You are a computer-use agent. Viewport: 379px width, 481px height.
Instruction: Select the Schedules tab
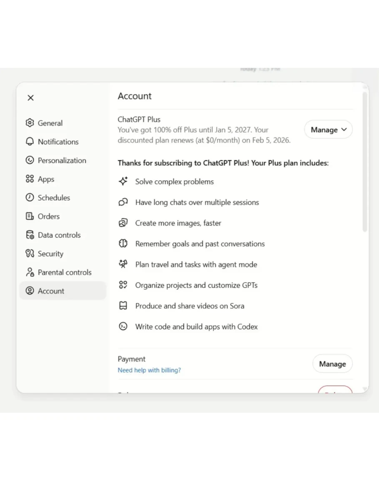point(62,197)
